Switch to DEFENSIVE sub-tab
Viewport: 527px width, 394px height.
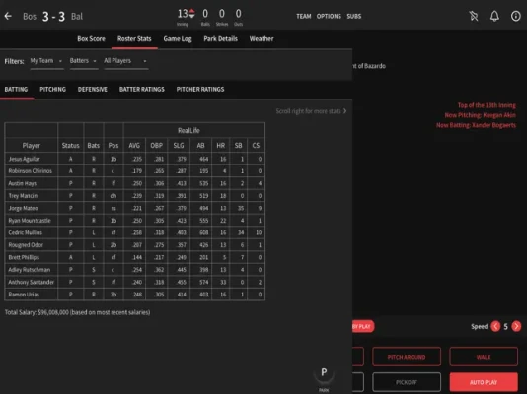click(x=93, y=90)
